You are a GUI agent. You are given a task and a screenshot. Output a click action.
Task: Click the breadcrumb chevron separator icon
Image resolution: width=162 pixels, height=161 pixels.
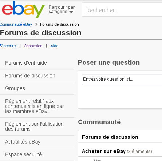click(36, 24)
